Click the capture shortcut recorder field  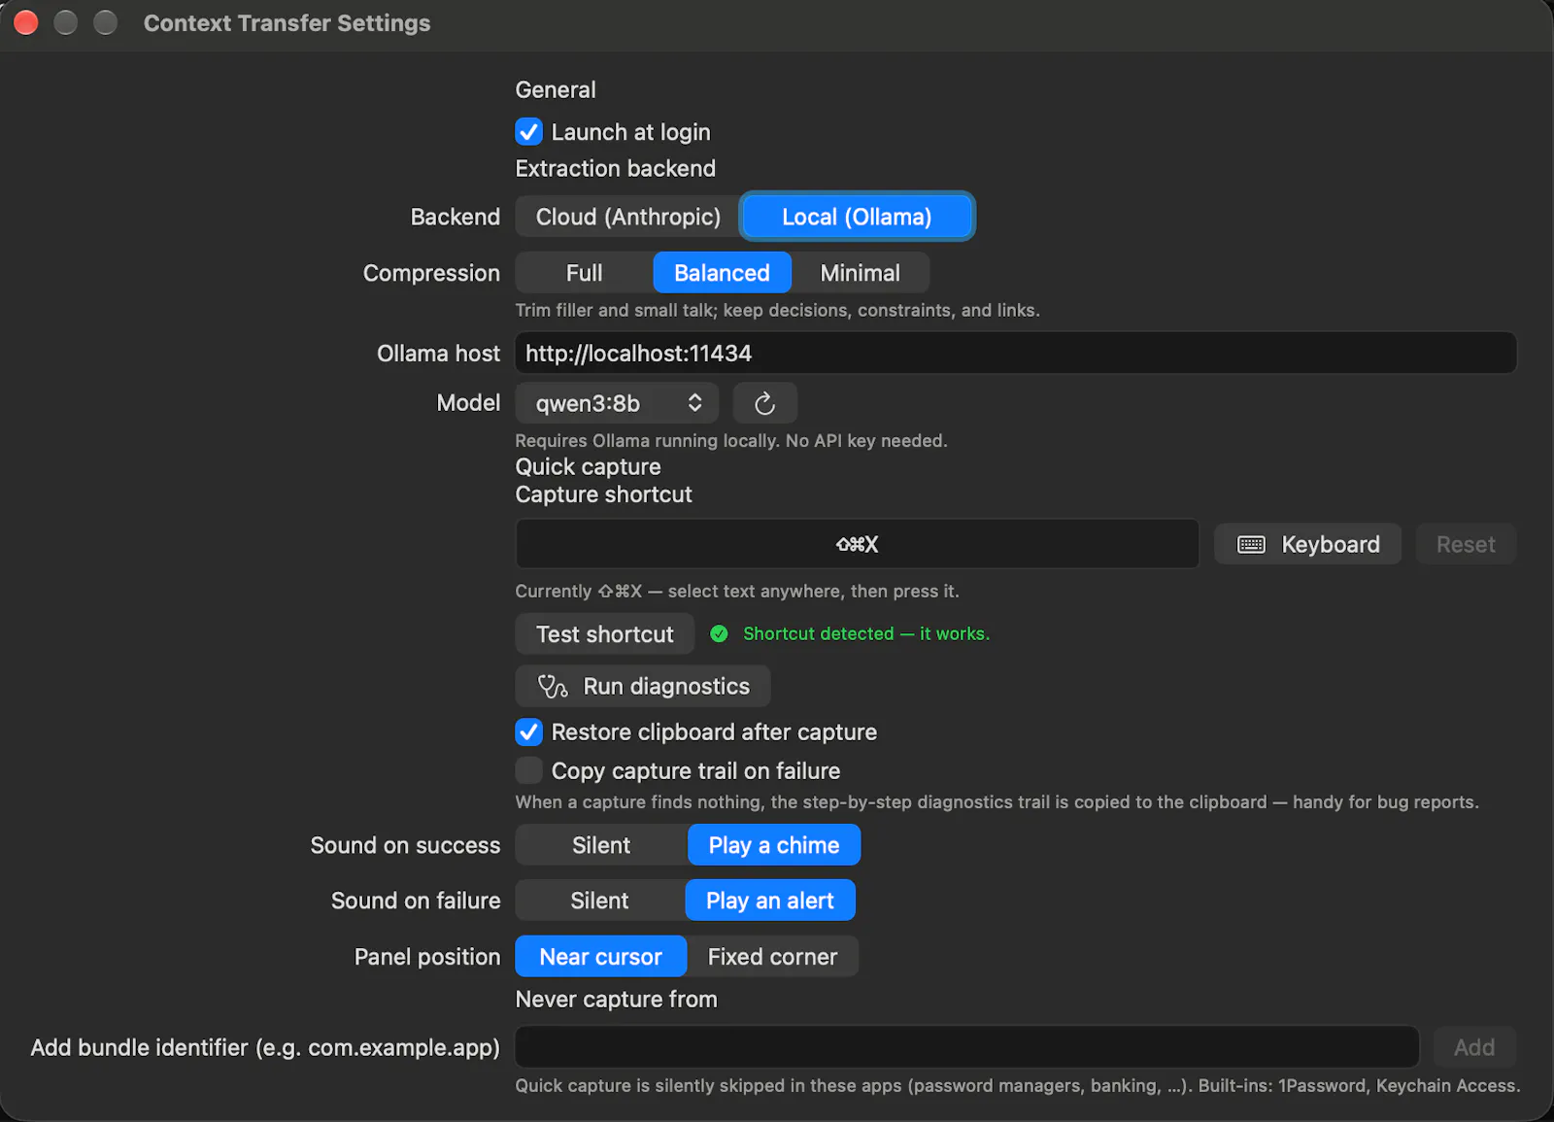(x=857, y=544)
